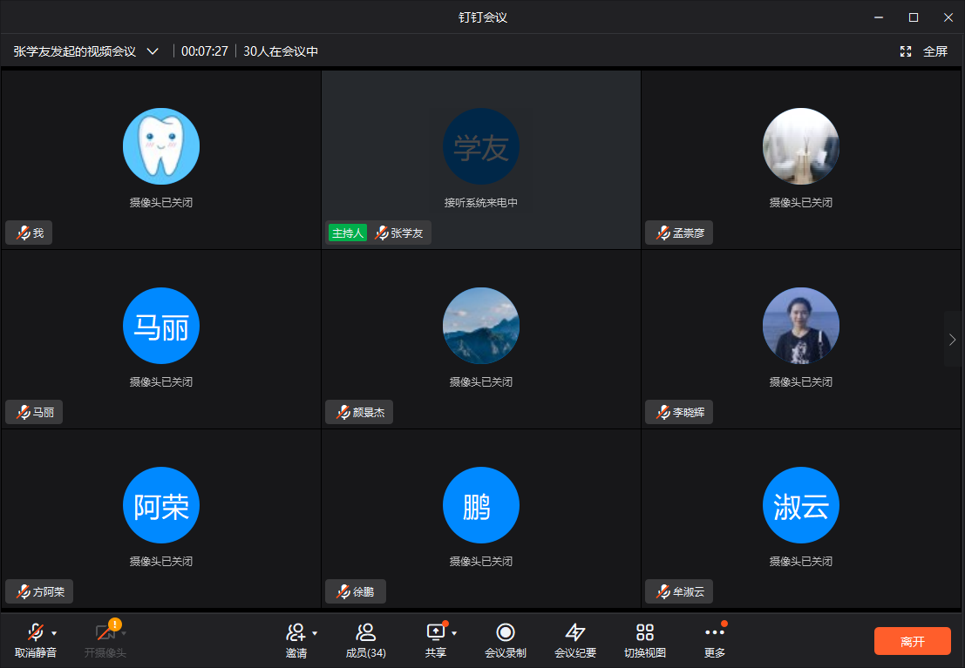Open camera options arrow beside 开摄像头
This screenshot has height=668, width=965.
(124, 633)
